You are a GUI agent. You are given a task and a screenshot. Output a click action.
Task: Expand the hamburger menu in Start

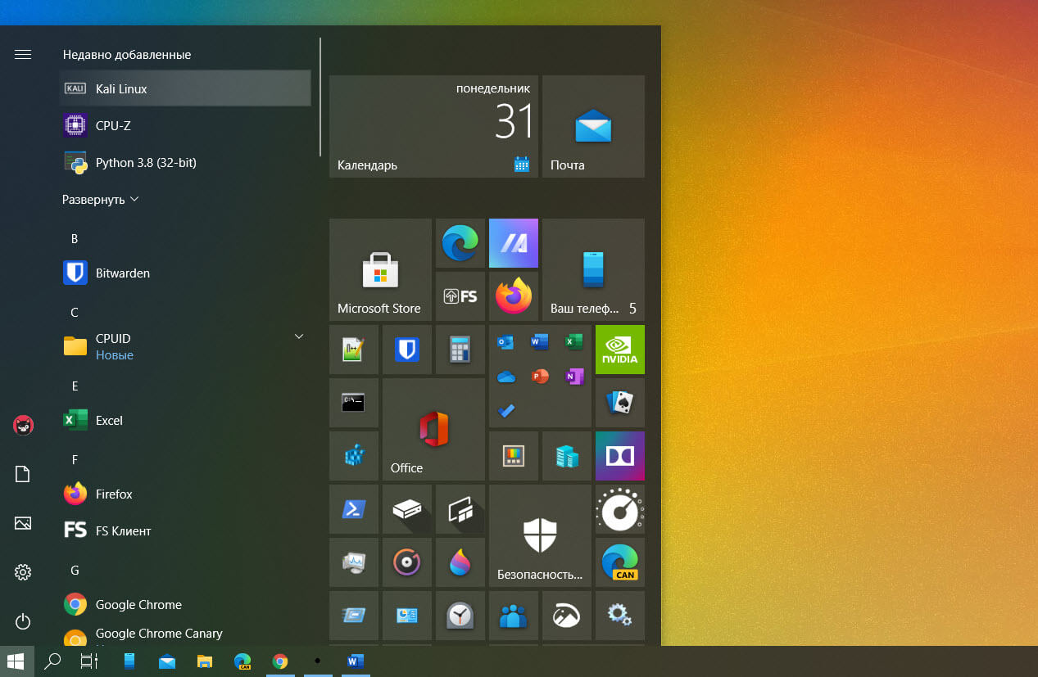coord(23,54)
